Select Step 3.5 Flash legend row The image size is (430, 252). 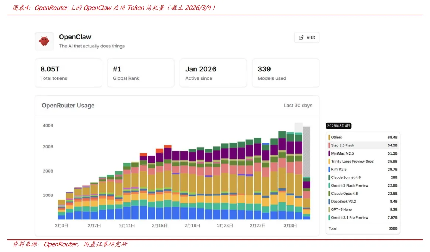363,145
